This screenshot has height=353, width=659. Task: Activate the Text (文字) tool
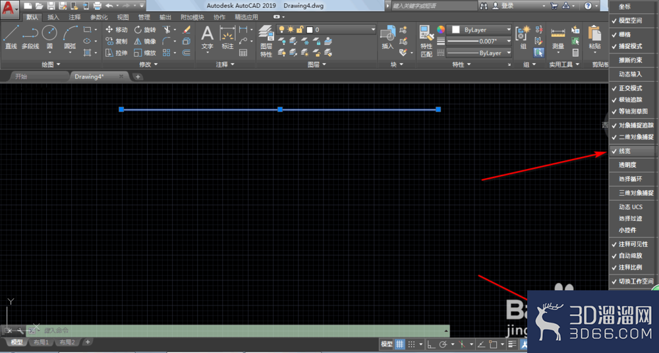point(207,38)
